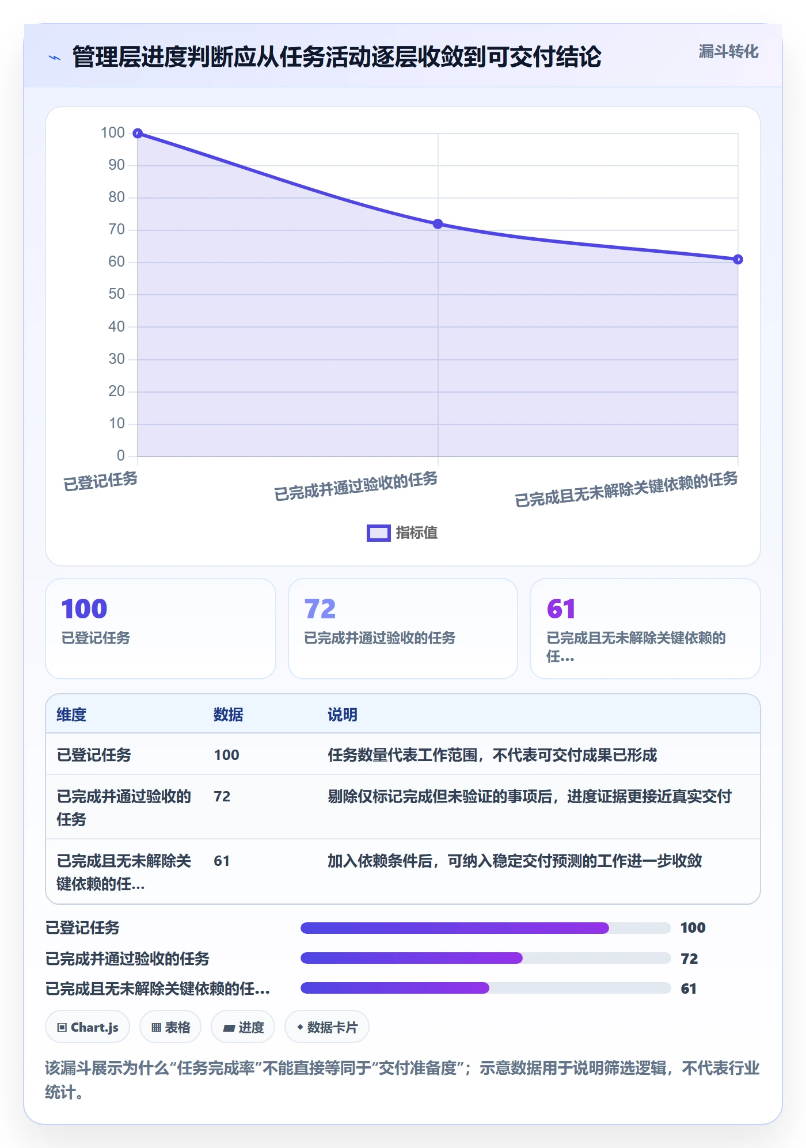Click description 任务数量代表工作范围
The width and height of the screenshot is (806, 1148).
click(492, 755)
